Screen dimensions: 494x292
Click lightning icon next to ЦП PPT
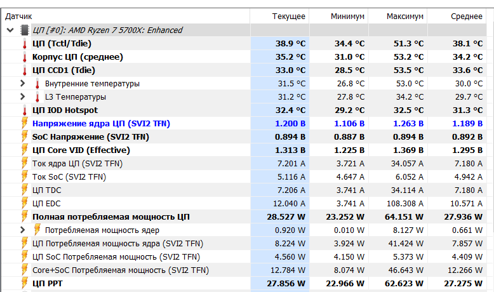tap(24, 283)
